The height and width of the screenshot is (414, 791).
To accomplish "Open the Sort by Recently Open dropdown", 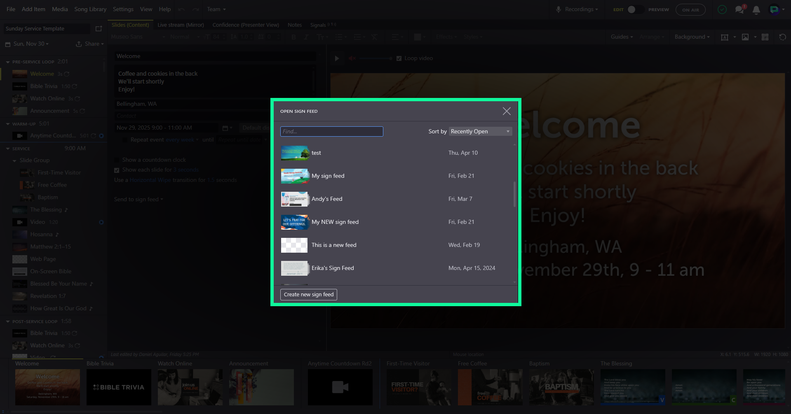I will (x=480, y=131).
